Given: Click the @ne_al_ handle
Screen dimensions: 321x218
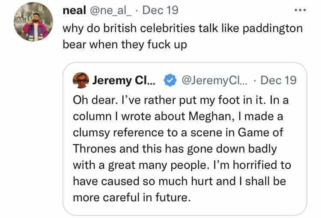Looking at the screenshot, I should 108,10.
